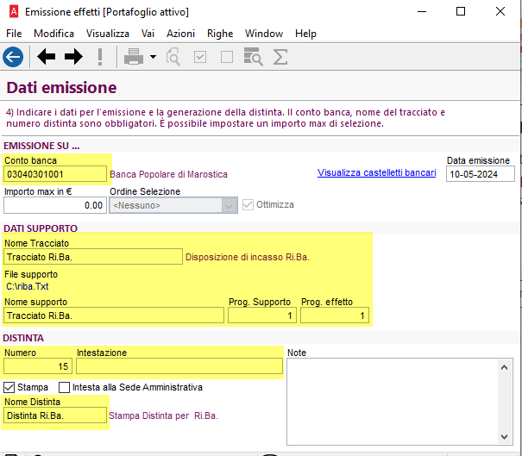Click Note scrollbar down arrow
522x456 pixels.
click(504, 436)
